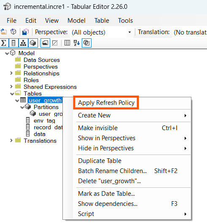Click the Sort Alphabetically A-Z icon
Viewport: 207px width, 224px height.
[x=77, y=43]
